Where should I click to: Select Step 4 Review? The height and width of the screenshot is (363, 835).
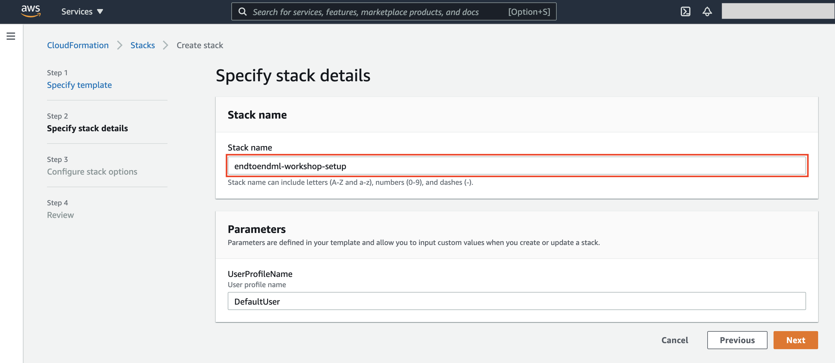[x=60, y=215]
